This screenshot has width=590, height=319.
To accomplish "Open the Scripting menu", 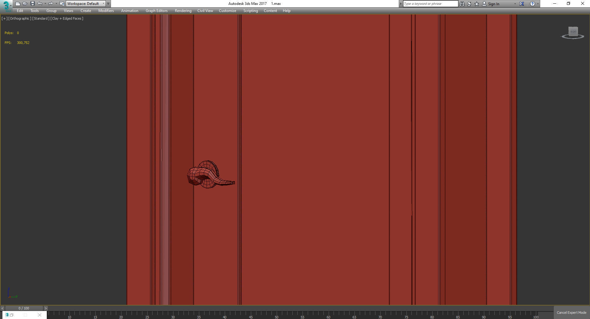I will point(251,11).
